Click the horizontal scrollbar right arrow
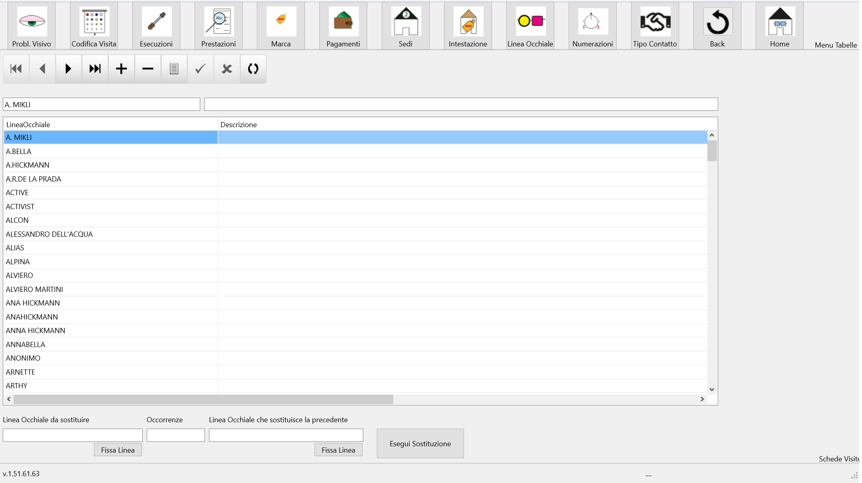 pos(702,399)
